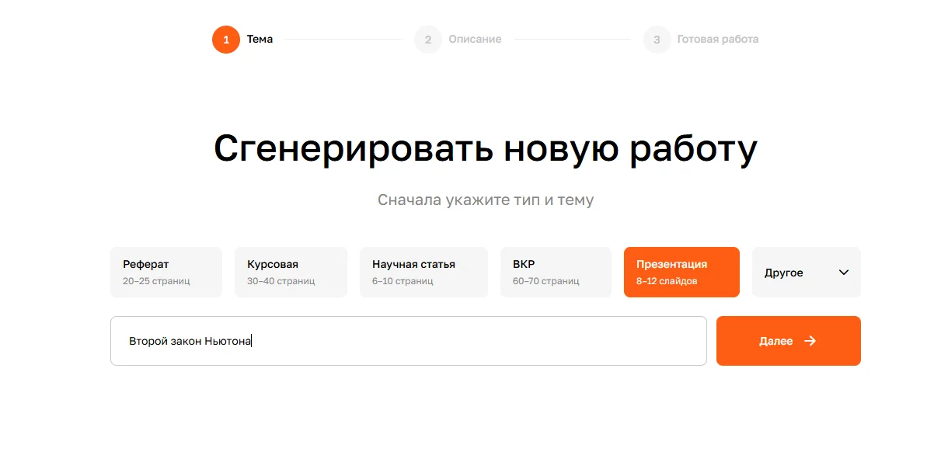
Task: Click the Описание step label
Action: (475, 40)
